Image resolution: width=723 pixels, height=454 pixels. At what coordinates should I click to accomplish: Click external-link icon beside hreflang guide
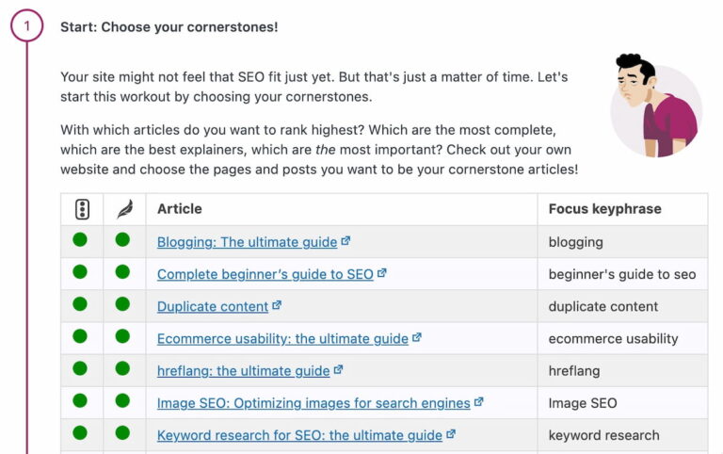(339, 369)
